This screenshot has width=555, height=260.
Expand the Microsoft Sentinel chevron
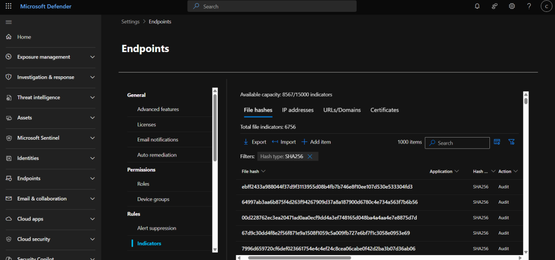[92, 138]
